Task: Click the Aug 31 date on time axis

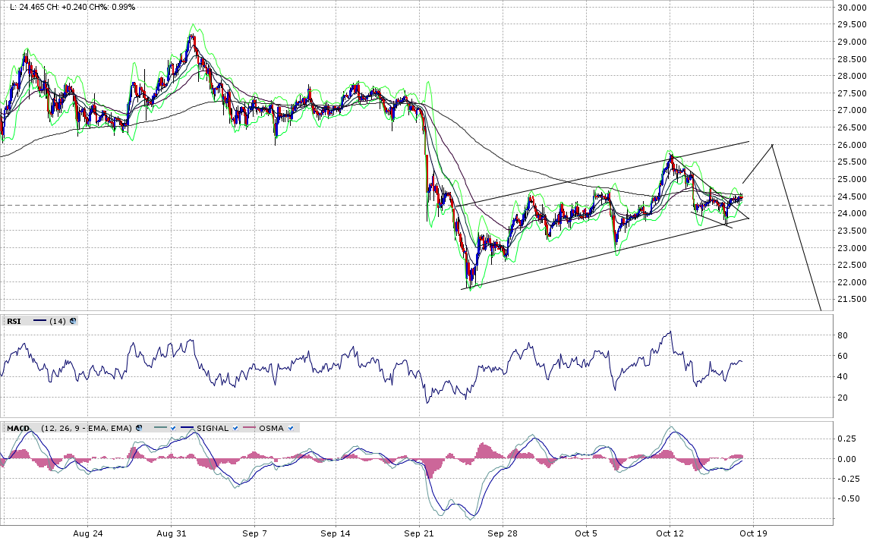Action: 172,533
